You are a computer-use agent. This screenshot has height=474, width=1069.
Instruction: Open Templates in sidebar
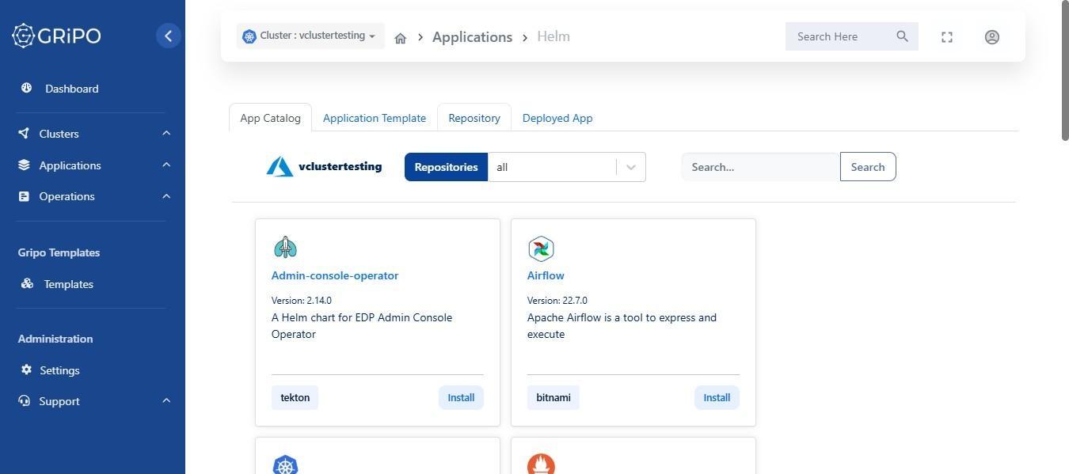tap(69, 284)
